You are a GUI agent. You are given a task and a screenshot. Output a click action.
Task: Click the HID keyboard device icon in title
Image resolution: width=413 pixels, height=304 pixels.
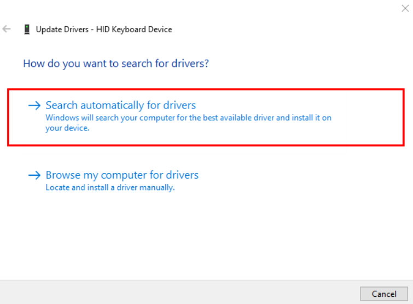[27, 29]
